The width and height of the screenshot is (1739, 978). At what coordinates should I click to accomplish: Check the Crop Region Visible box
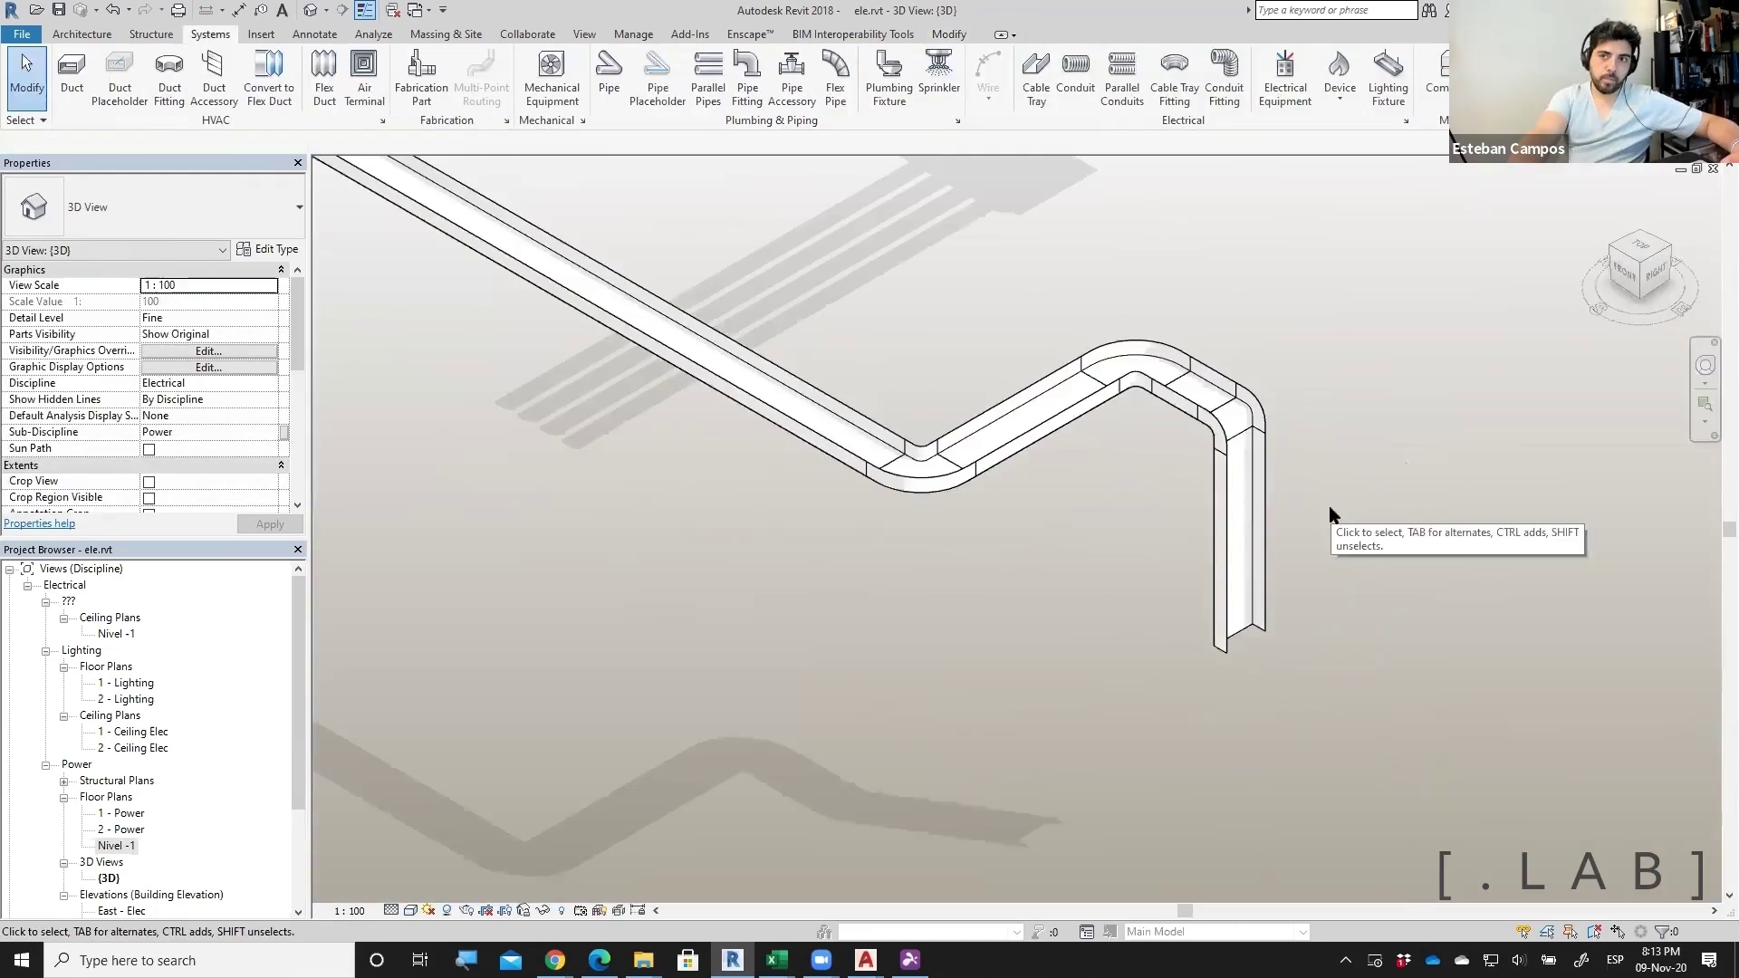[149, 498]
